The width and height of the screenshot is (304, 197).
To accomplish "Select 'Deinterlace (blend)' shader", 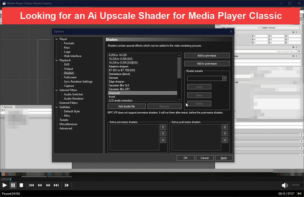I will click(x=142, y=74).
